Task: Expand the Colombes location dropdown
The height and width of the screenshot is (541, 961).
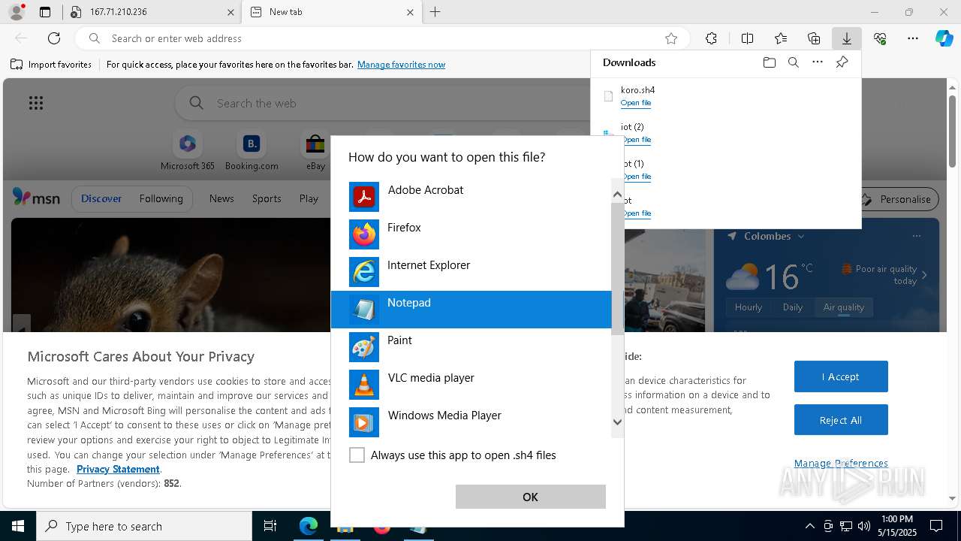Action: click(801, 236)
